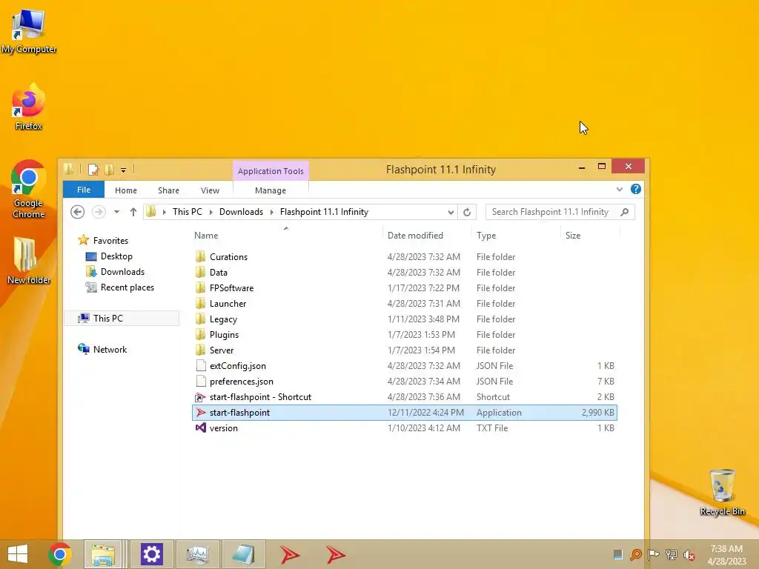Viewport: 759px width, 569px height.
Task: Click the Forward navigation arrow
Action: click(99, 212)
